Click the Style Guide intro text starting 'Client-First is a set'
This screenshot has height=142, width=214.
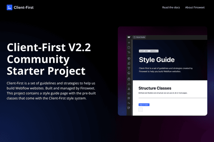166,70
